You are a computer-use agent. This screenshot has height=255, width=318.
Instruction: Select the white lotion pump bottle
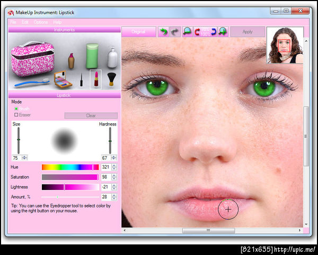pyautogui.click(x=112, y=57)
